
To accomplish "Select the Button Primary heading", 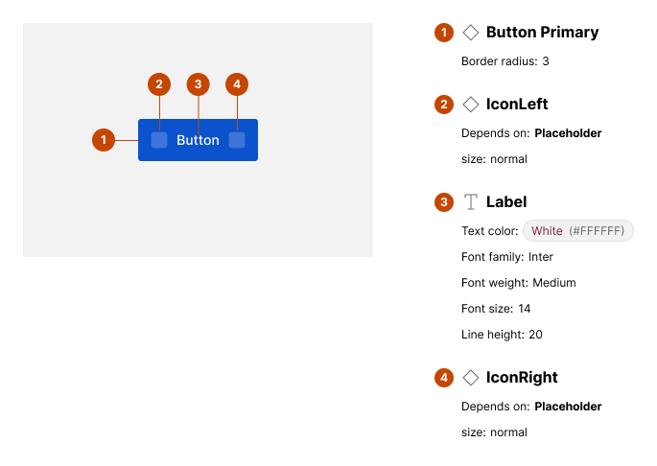I will point(542,33).
